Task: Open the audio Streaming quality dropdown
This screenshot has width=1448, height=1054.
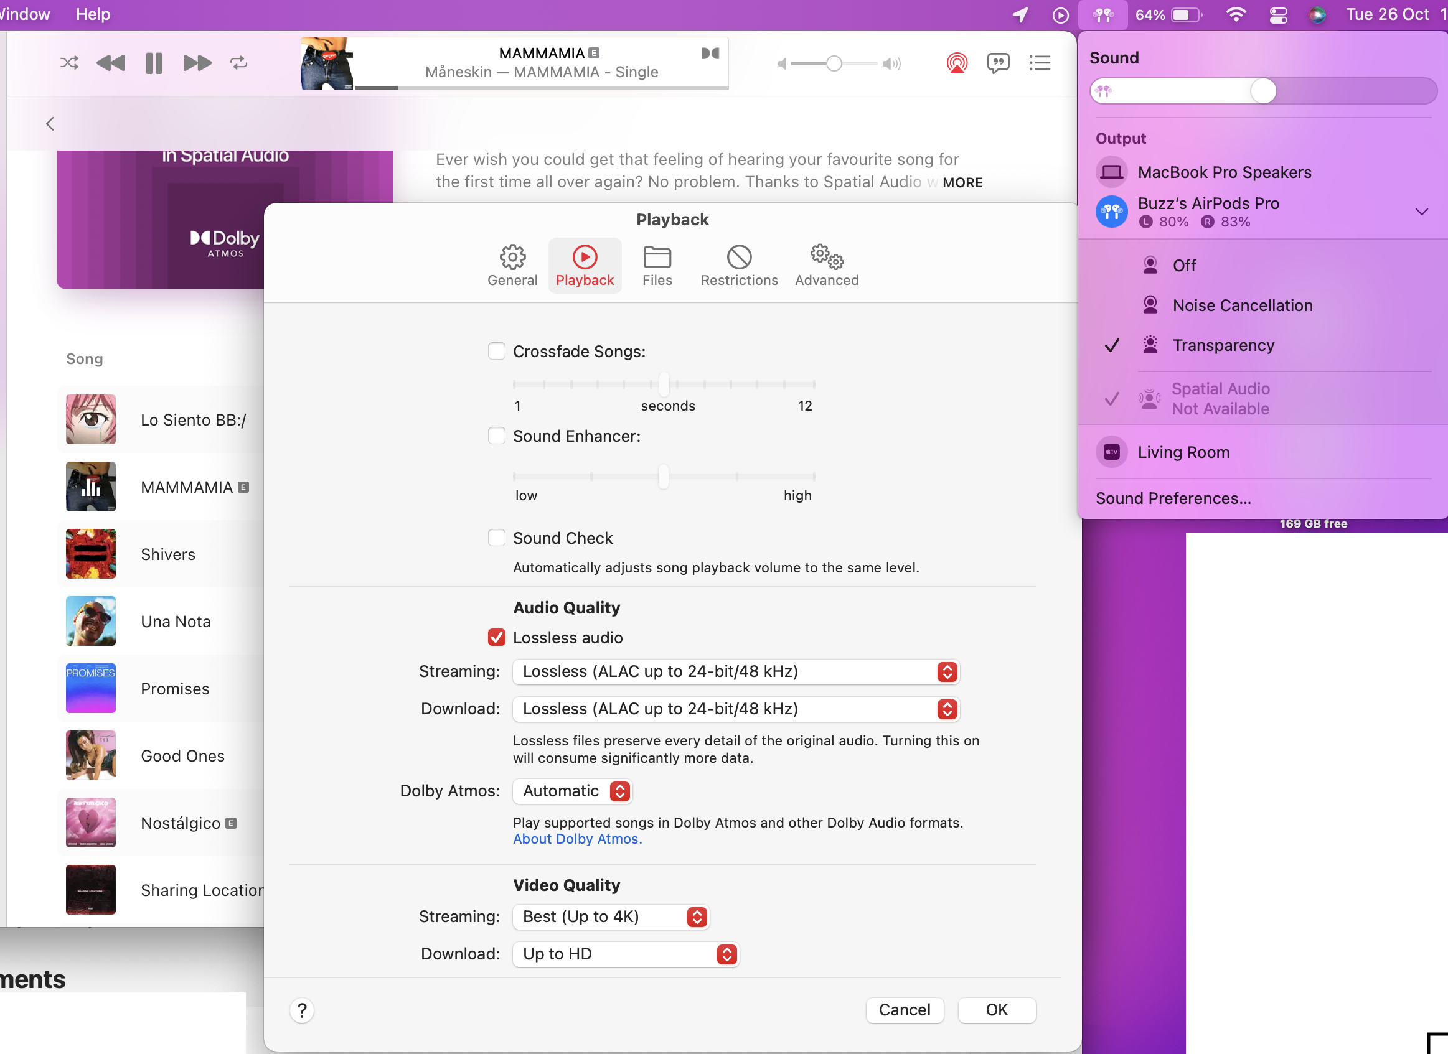Action: click(x=735, y=671)
